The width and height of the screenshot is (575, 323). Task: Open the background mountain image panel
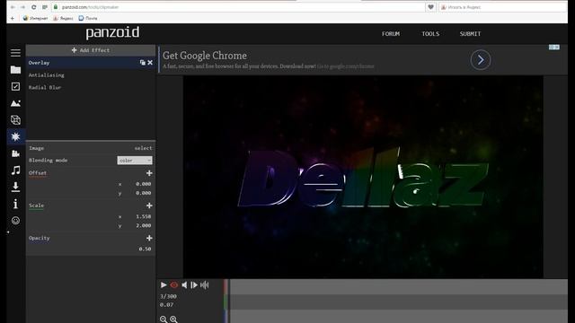click(x=15, y=103)
